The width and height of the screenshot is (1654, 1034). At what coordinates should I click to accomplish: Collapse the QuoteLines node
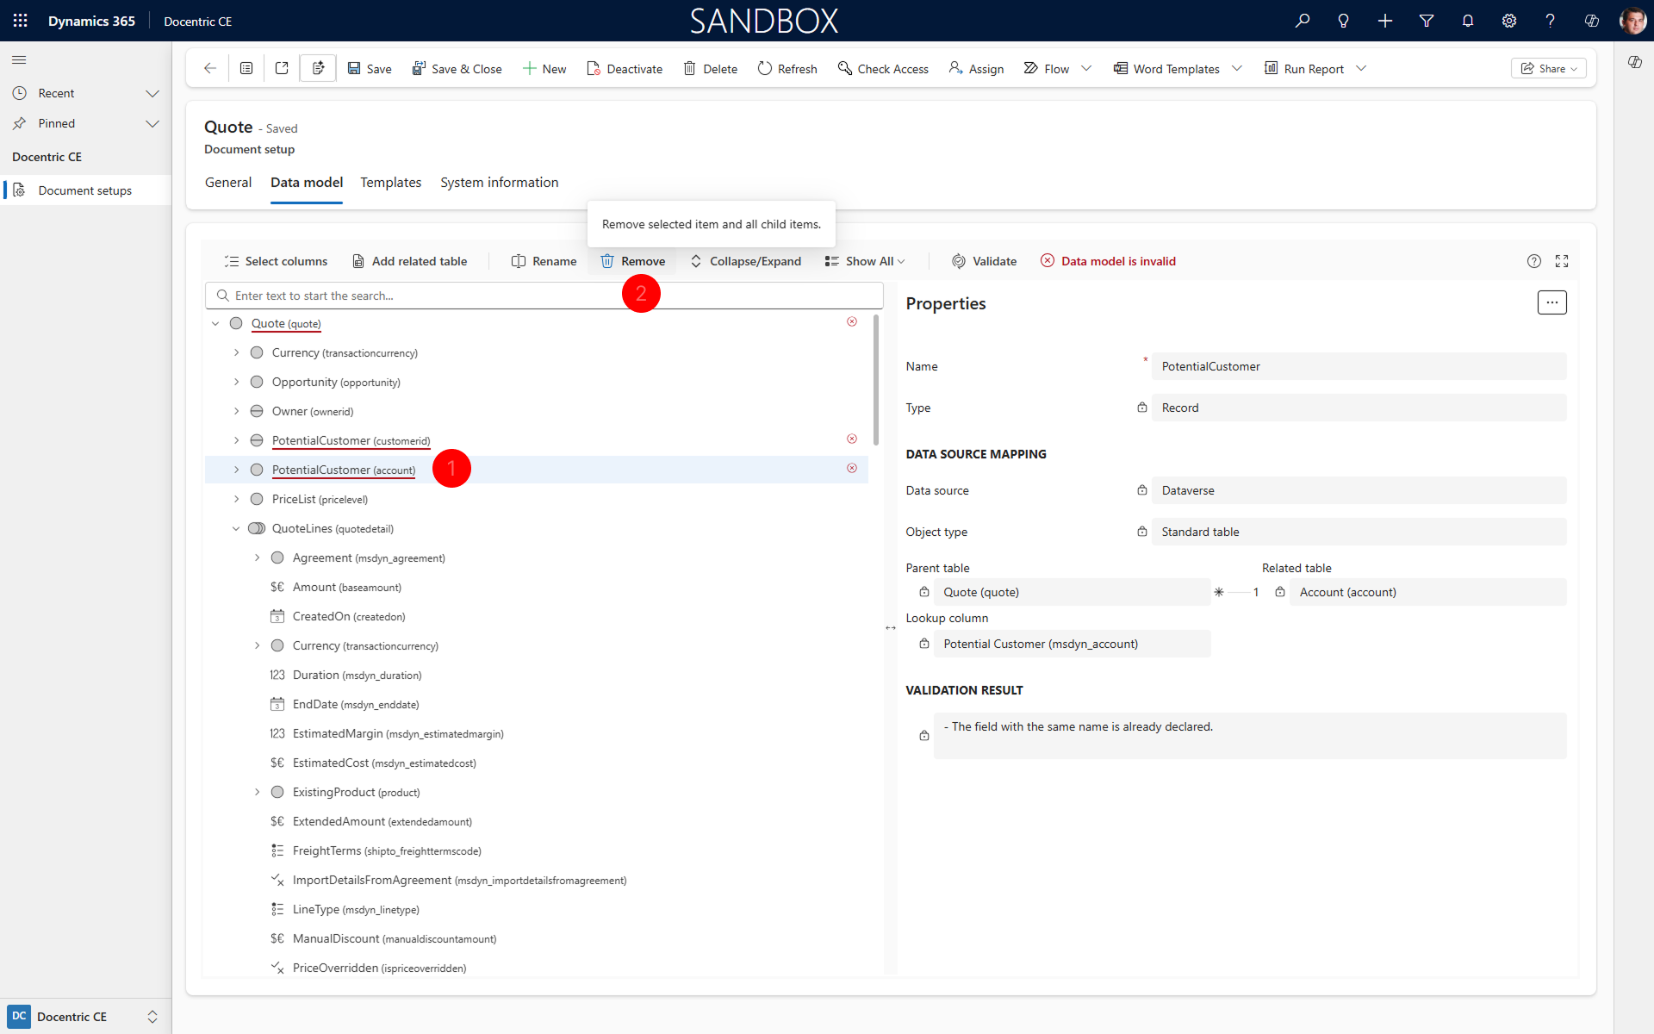(x=236, y=528)
